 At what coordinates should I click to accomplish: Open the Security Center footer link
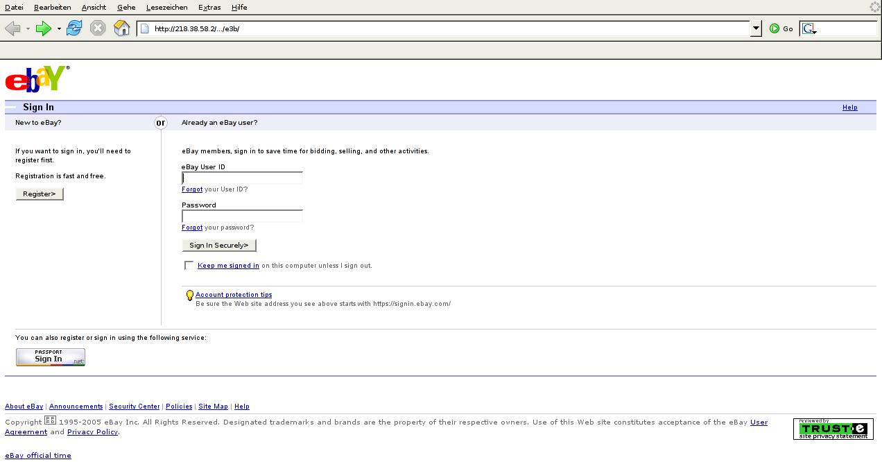(135, 407)
